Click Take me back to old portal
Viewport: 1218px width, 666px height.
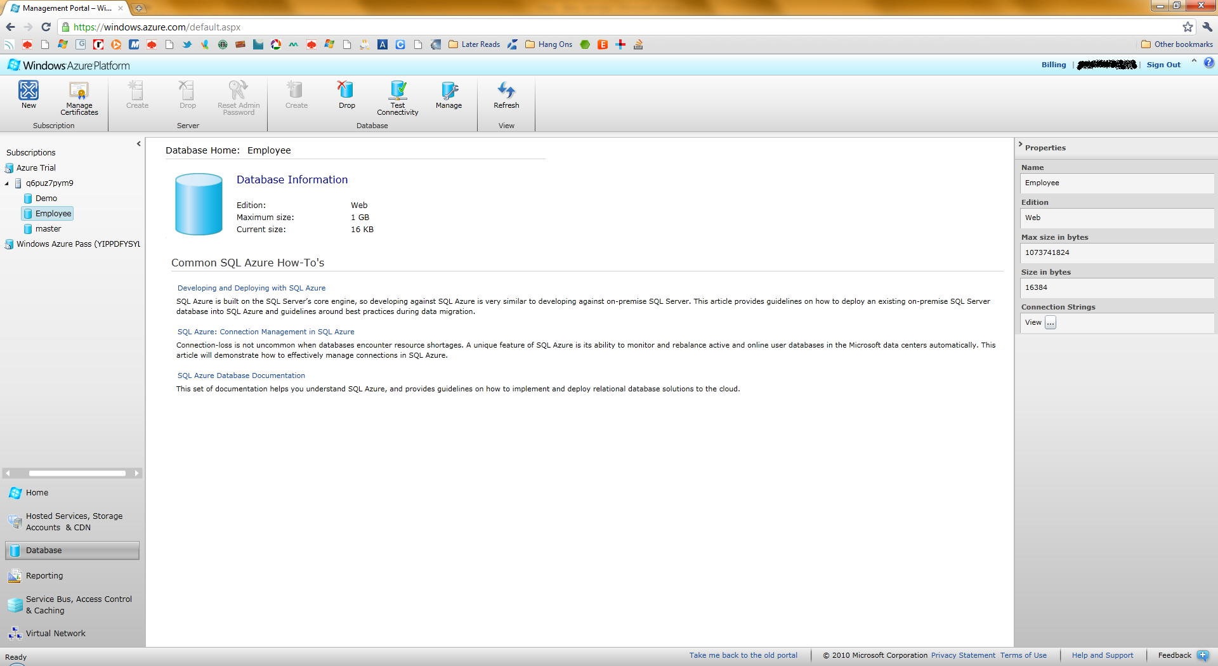click(x=743, y=655)
